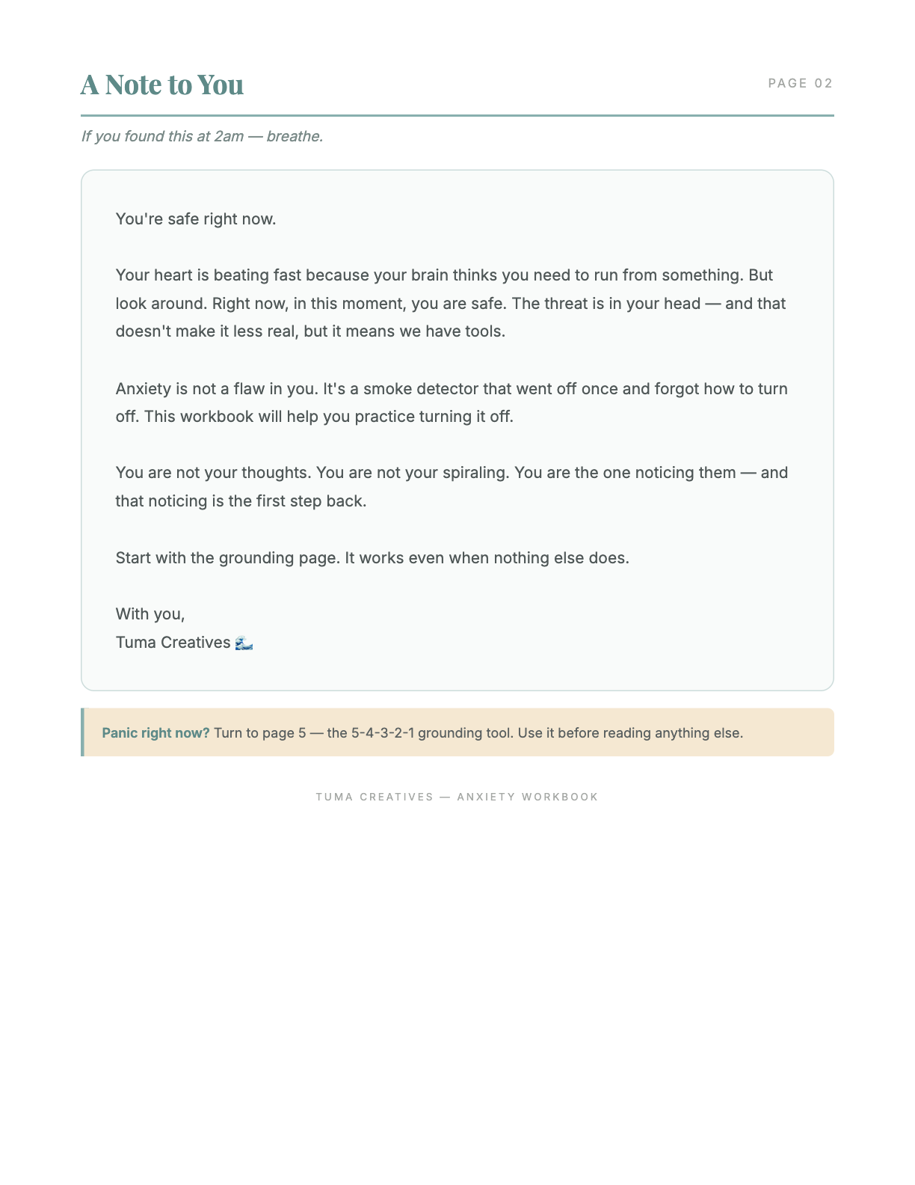The width and height of the screenshot is (915, 1185).
Task: Click the teal divider line under the heading
Action: (x=457, y=115)
